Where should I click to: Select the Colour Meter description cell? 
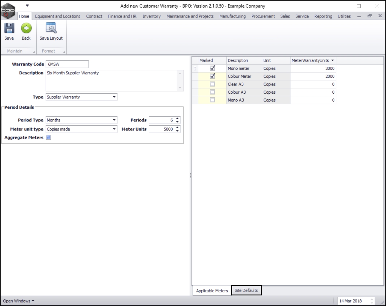tap(244, 76)
